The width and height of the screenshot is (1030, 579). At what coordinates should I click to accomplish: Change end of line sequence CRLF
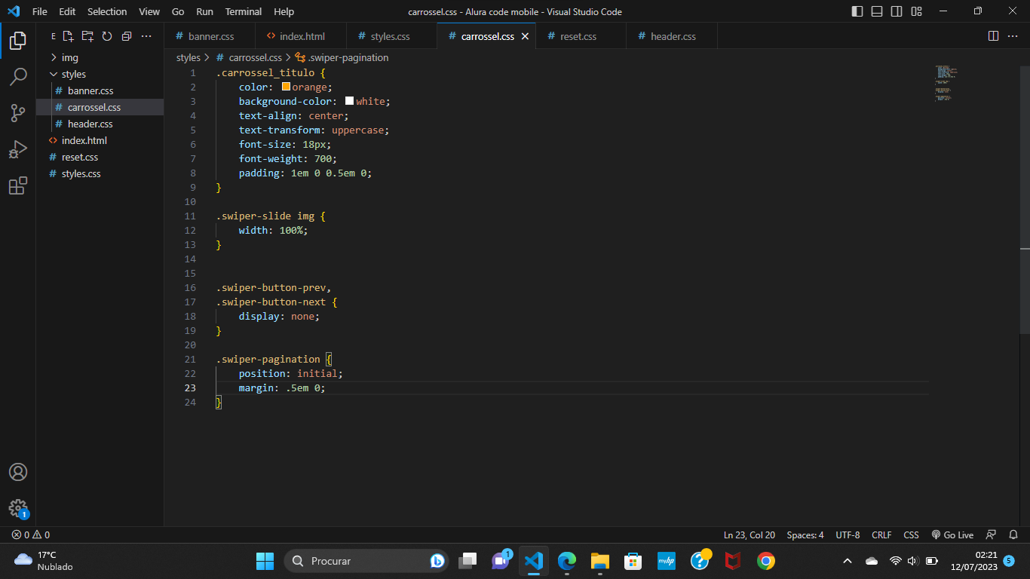881,535
